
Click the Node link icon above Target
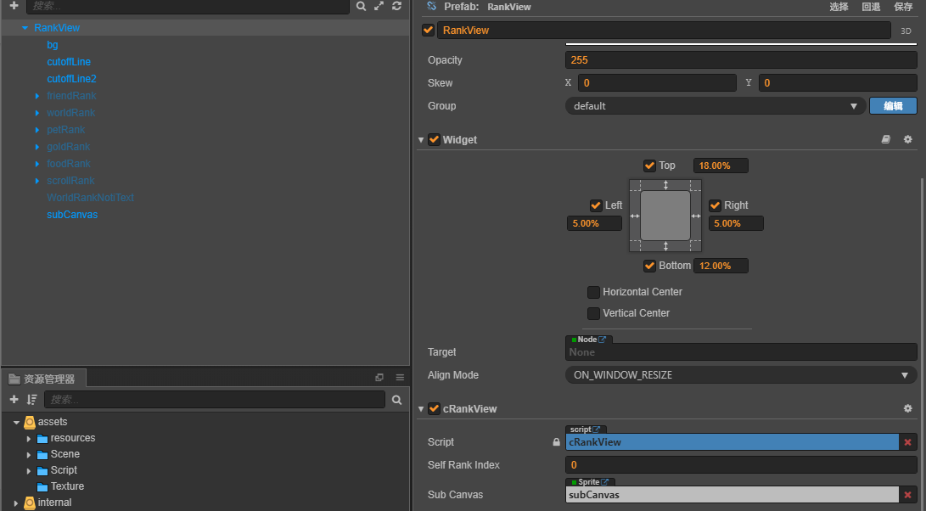coord(603,340)
